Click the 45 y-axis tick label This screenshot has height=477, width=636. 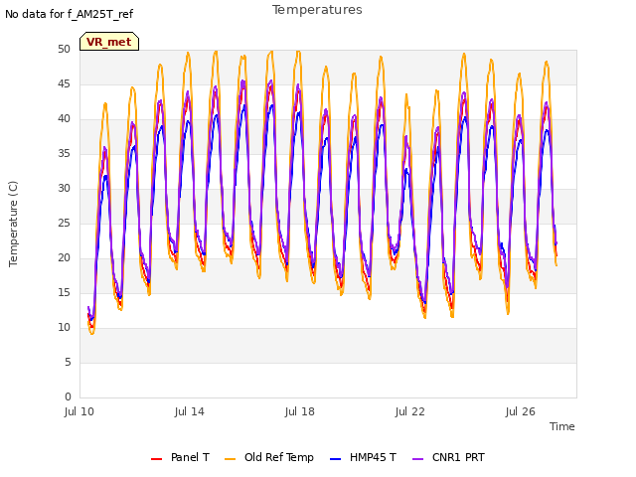pos(64,83)
